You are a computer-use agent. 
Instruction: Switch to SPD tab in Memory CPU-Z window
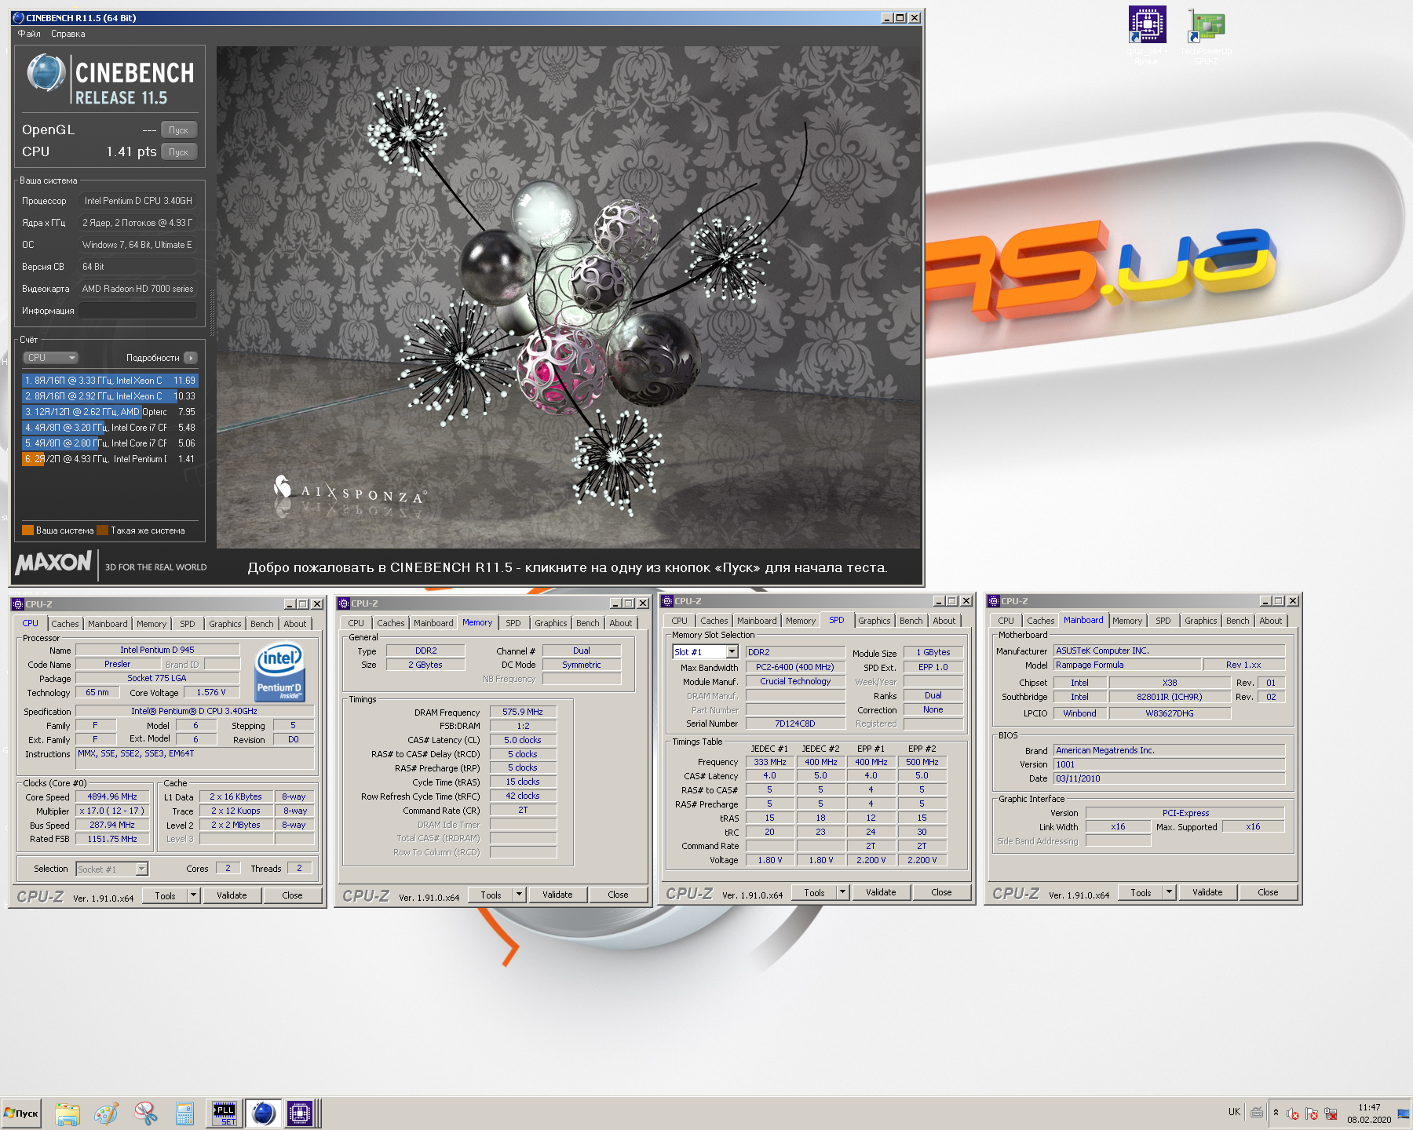click(x=513, y=623)
